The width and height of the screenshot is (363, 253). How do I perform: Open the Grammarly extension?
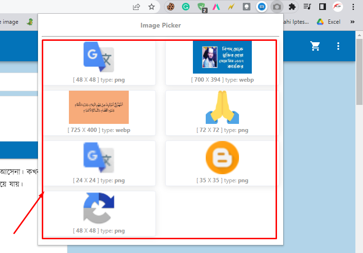[186, 7]
